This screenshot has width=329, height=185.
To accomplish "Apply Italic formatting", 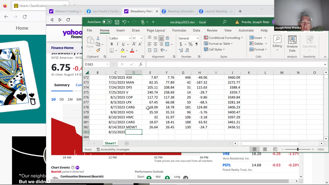I will point(117,44).
